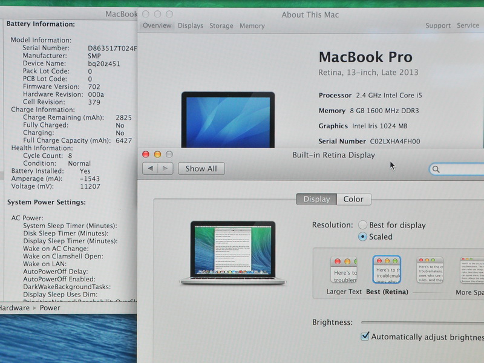
Task: Click Hardware in the path bar
Action: [x=15, y=308]
